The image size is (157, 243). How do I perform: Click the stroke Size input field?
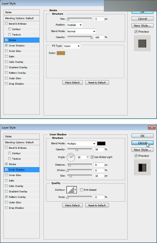click(99, 19)
